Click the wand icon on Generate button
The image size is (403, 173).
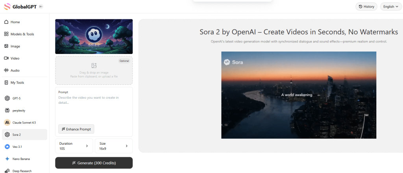coord(74,163)
